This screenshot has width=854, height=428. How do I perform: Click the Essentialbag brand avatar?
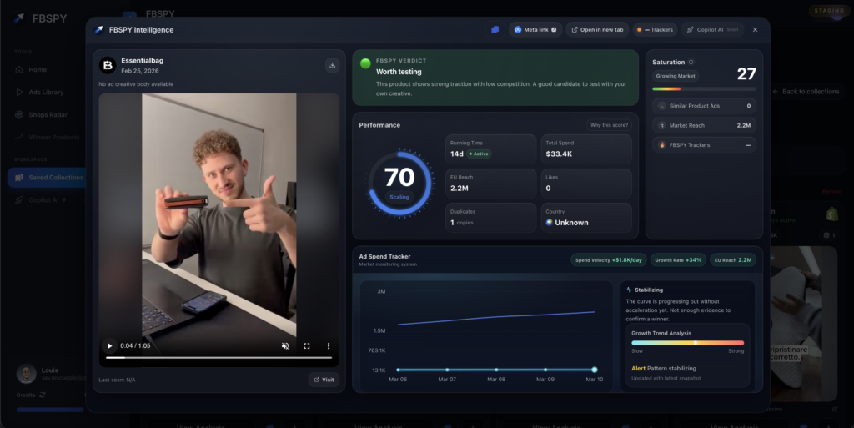tap(108, 65)
